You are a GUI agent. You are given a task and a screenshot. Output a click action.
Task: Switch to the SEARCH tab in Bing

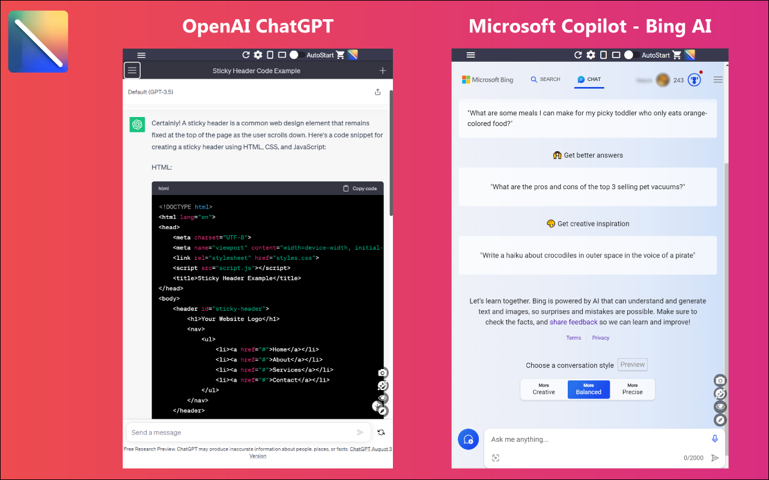(545, 79)
